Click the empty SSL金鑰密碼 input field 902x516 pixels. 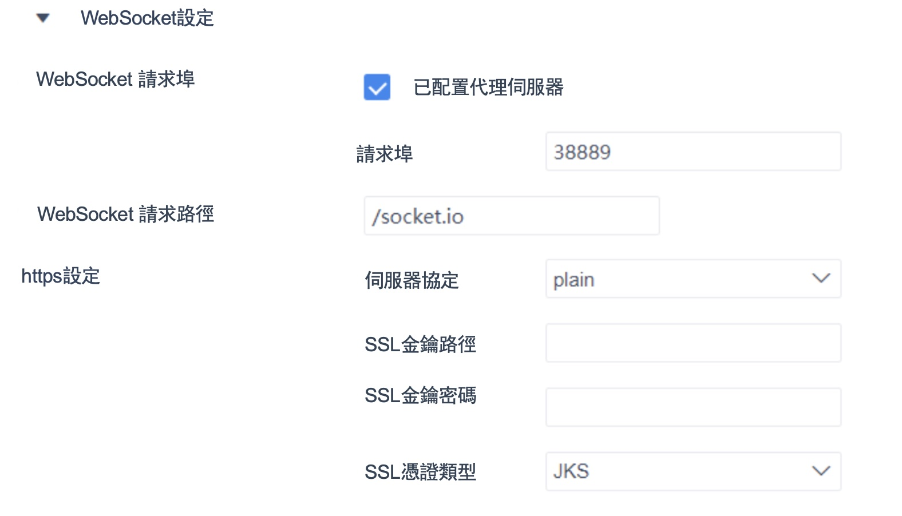pos(693,406)
